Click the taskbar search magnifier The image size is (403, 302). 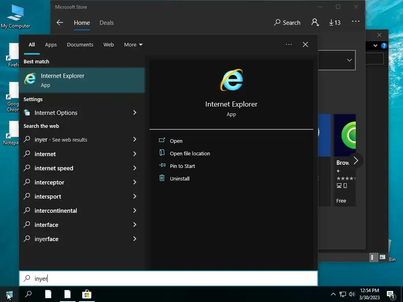(x=28, y=294)
